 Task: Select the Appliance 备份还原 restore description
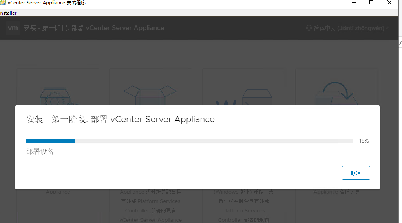[x=336, y=192]
